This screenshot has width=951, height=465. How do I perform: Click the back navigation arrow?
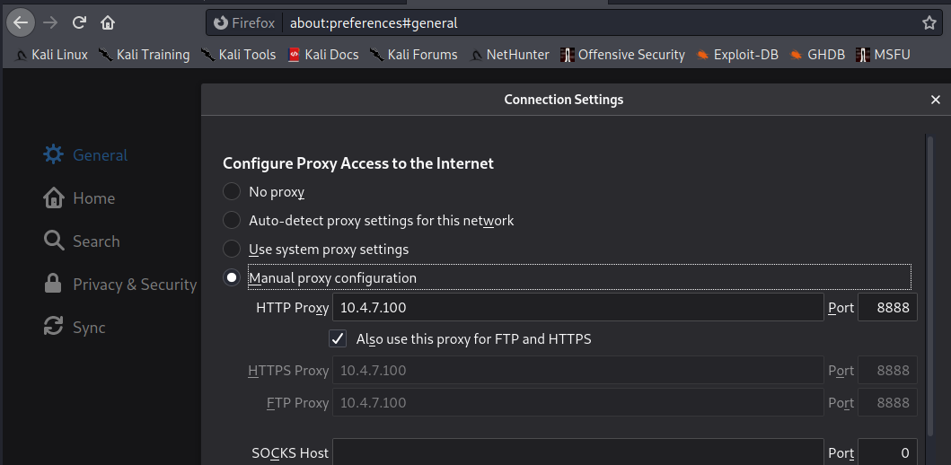[x=22, y=22]
